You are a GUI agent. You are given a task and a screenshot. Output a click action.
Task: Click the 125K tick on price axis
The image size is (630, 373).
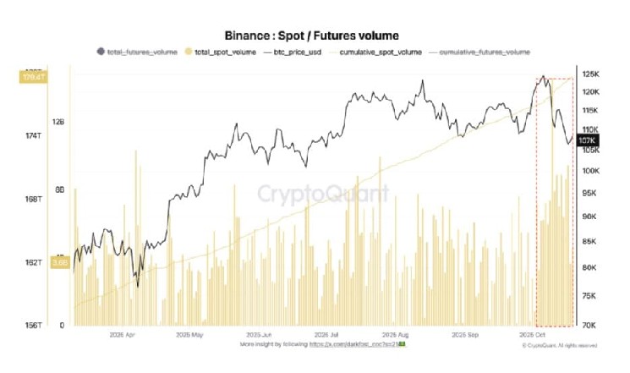589,74
